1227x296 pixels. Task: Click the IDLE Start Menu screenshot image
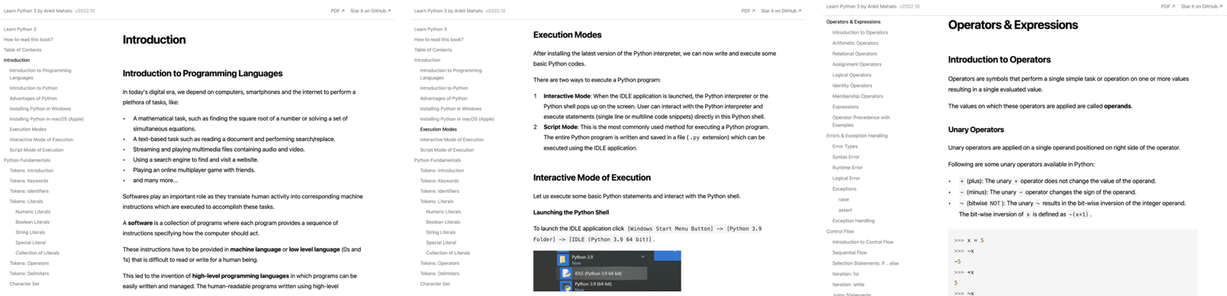(x=607, y=271)
